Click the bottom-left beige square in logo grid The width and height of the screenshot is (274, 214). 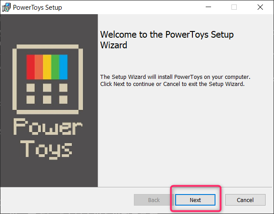(31, 100)
